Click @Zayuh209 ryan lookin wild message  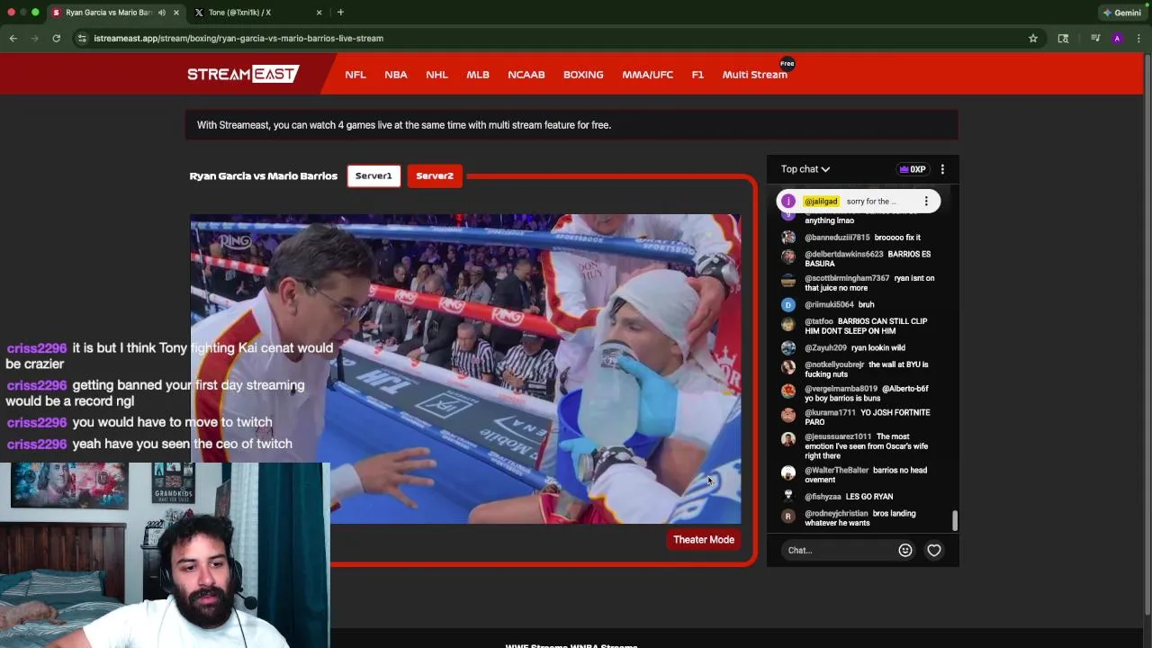click(x=844, y=347)
